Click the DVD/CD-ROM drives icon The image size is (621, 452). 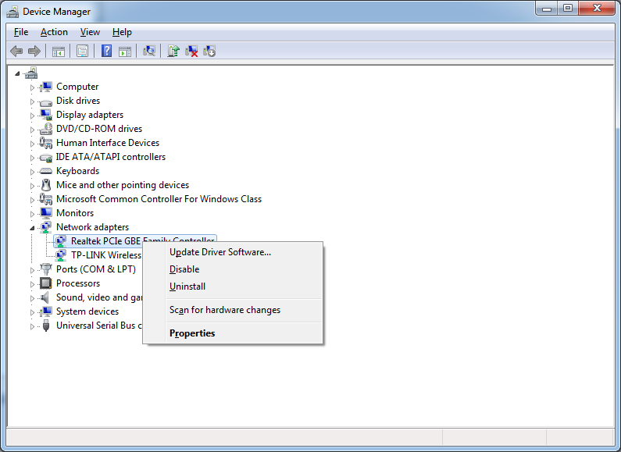coord(46,129)
